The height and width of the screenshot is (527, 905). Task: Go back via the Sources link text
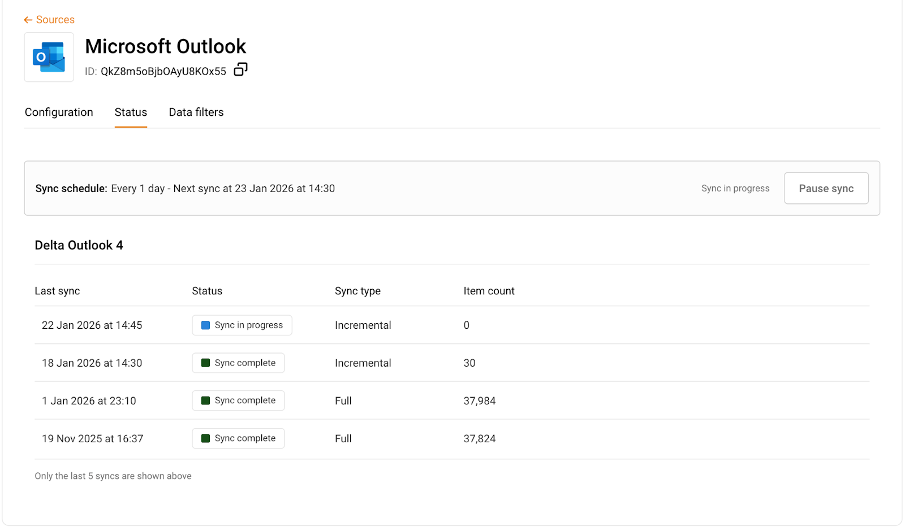coord(55,20)
